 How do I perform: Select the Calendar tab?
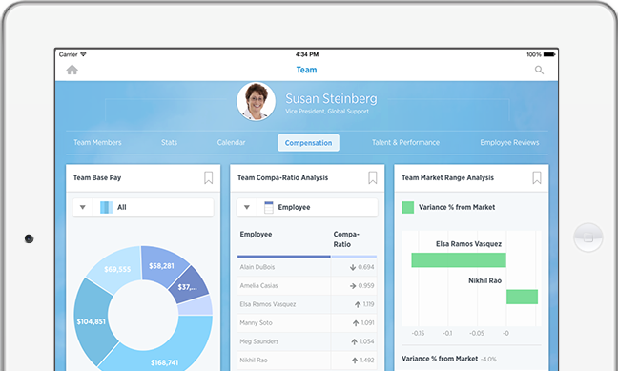(231, 143)
